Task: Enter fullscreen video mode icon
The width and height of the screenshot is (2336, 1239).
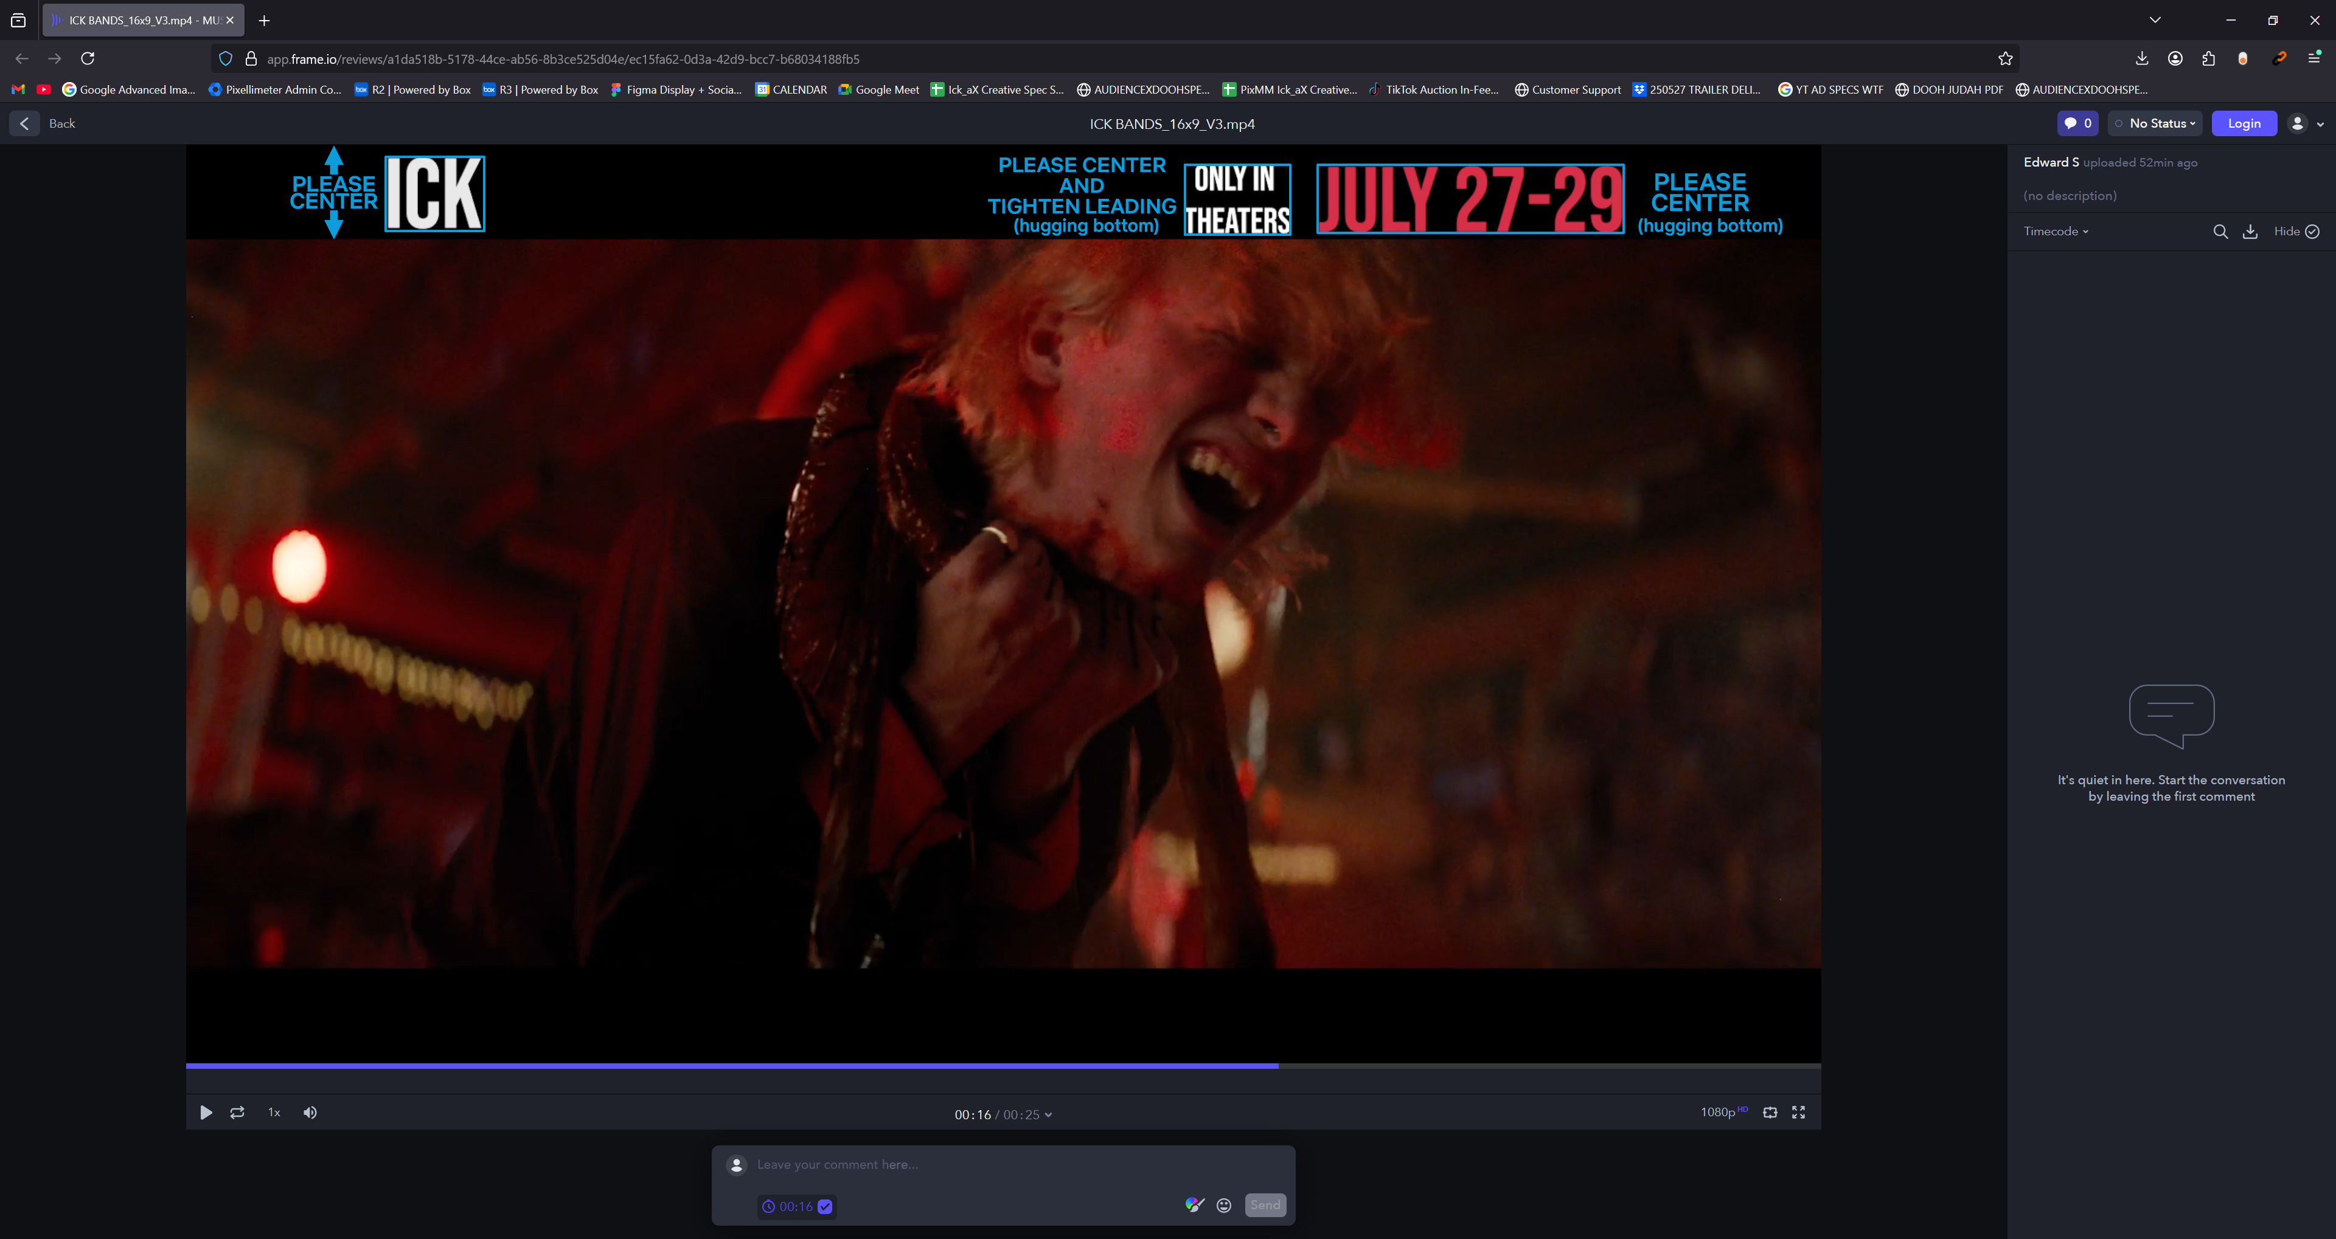Action: [1798, 1112]
